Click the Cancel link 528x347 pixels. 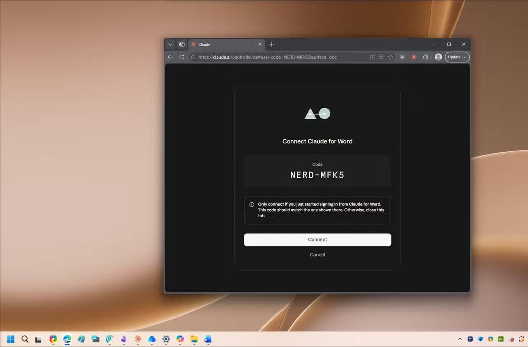click(317, 254)
